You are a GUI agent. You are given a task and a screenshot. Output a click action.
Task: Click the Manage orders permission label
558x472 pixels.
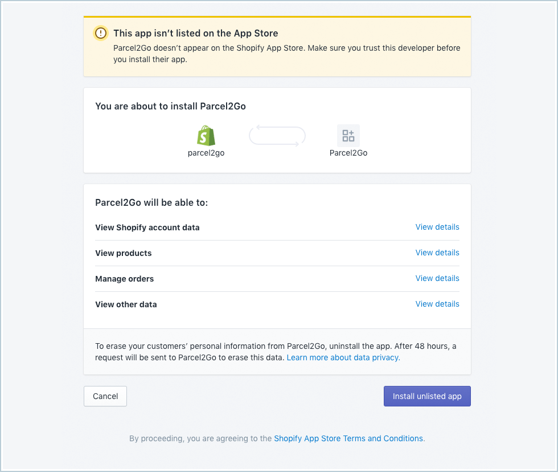pos(125,279)
